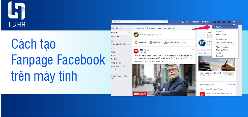The image size is (248, 117).
Task: Click the red suggested page icon
Action: pos(202,94)
